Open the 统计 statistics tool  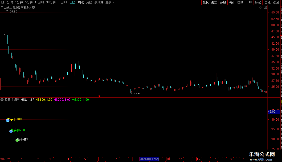click(231, 2)
